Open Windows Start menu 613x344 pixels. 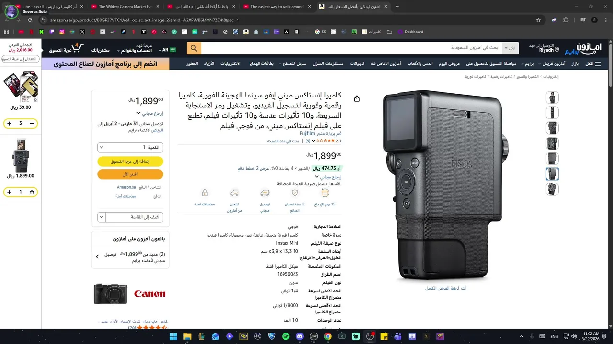tap(173, 336)
